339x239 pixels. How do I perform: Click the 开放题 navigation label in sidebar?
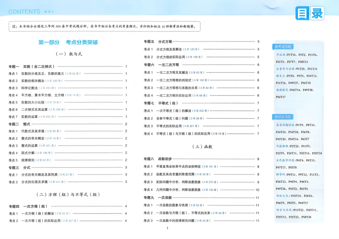point(280,54)
